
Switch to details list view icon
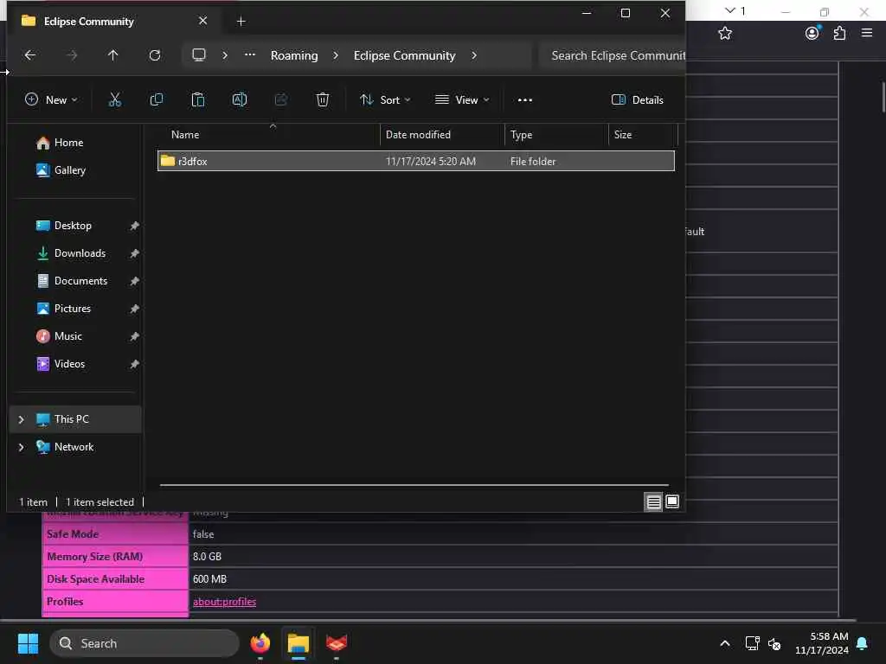click(x=653, y=501)
